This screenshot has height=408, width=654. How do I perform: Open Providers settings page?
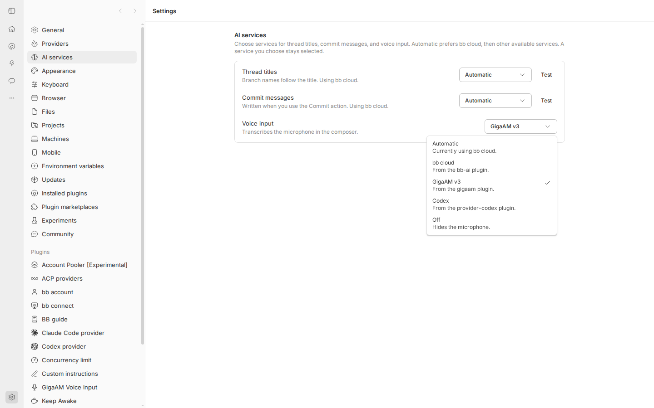click(x=82, y=44)
